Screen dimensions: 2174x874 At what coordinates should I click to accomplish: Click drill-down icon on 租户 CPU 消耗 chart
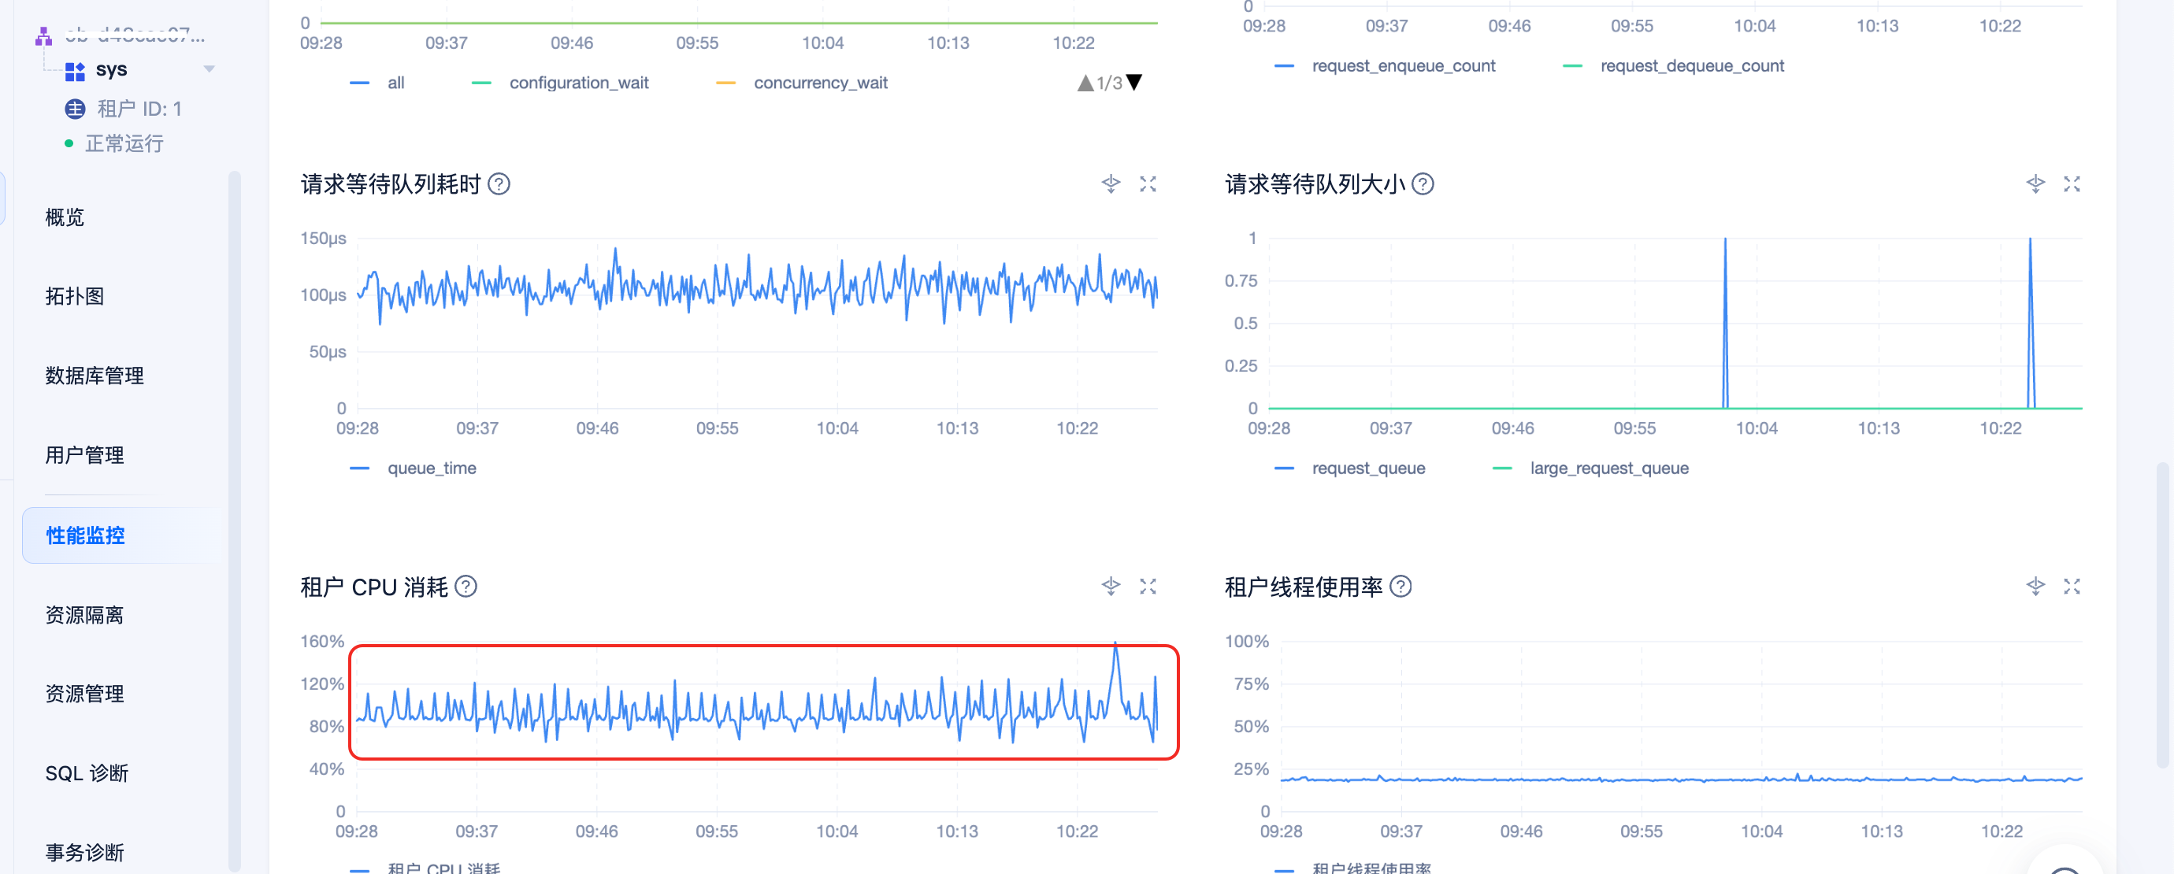tap(1111, 587)
